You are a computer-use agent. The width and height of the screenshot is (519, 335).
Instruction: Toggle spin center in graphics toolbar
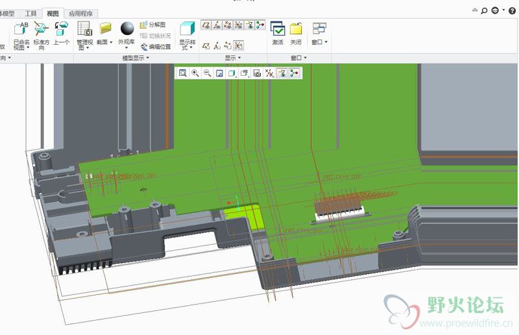click(295, 73)
